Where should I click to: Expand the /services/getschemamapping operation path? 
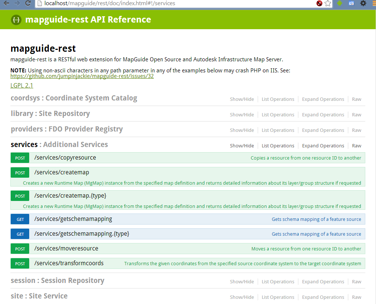[73, 219]
